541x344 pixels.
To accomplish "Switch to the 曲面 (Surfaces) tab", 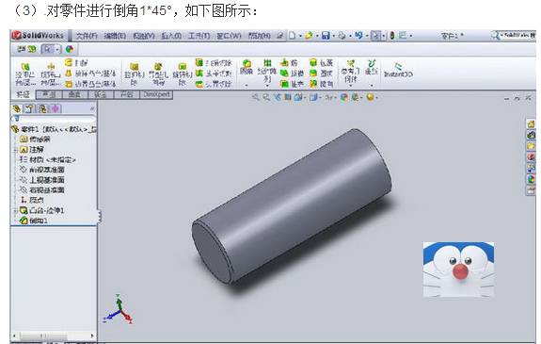I will click(75, 94).
